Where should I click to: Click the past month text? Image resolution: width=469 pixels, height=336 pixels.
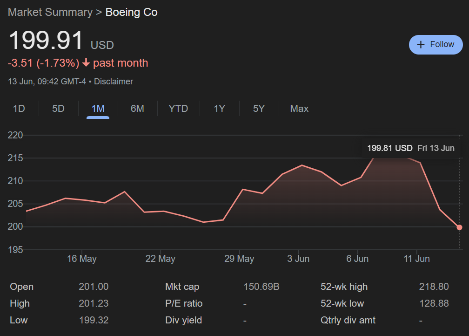[121, 63]
